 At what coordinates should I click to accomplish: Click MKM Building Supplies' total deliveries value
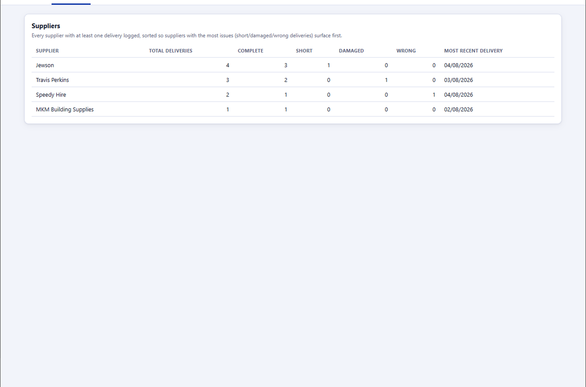coord(228,110)
